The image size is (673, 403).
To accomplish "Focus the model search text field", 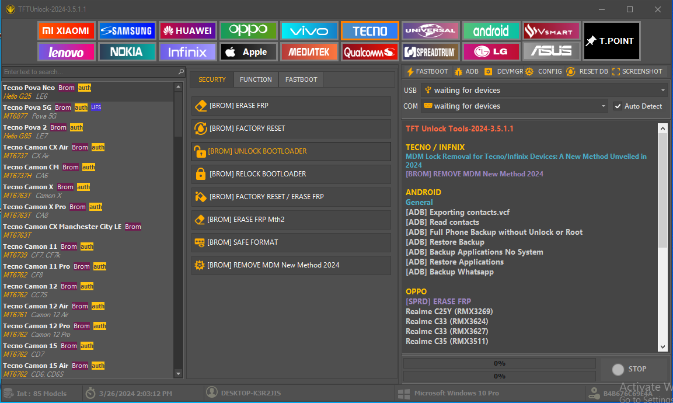I will 89,72.
